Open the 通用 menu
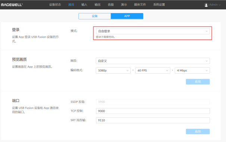 click(71, 4)
